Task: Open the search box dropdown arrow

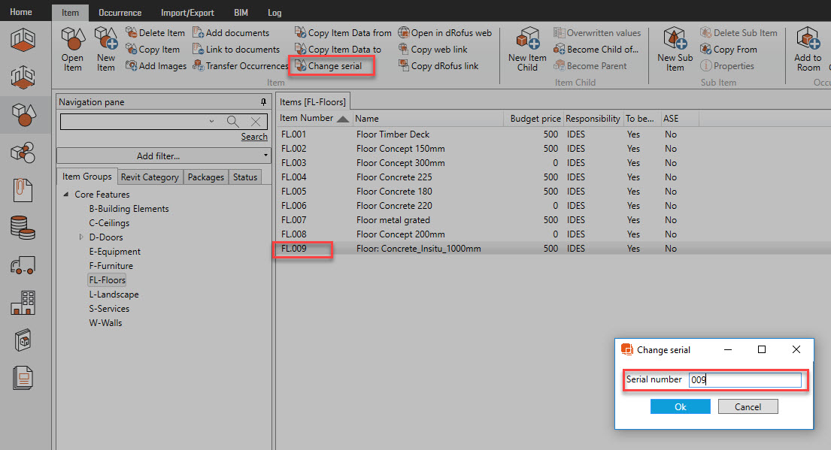Action: [211, 122]
